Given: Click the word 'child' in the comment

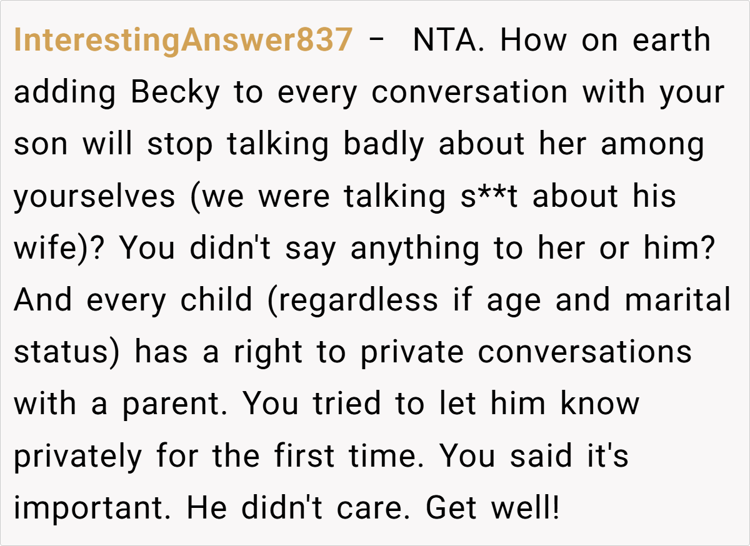Looking at the screenshot, I should 216,300.
